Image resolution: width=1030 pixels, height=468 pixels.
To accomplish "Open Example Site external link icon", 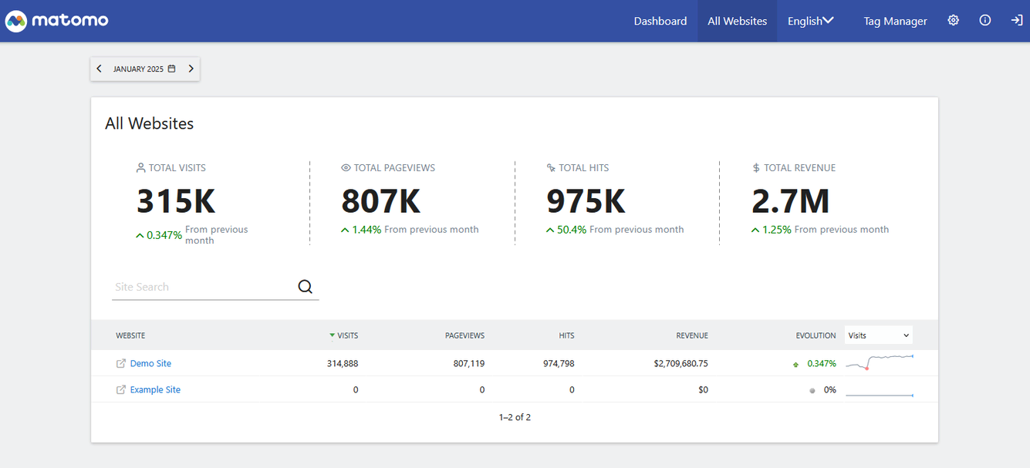I will 120,390.
